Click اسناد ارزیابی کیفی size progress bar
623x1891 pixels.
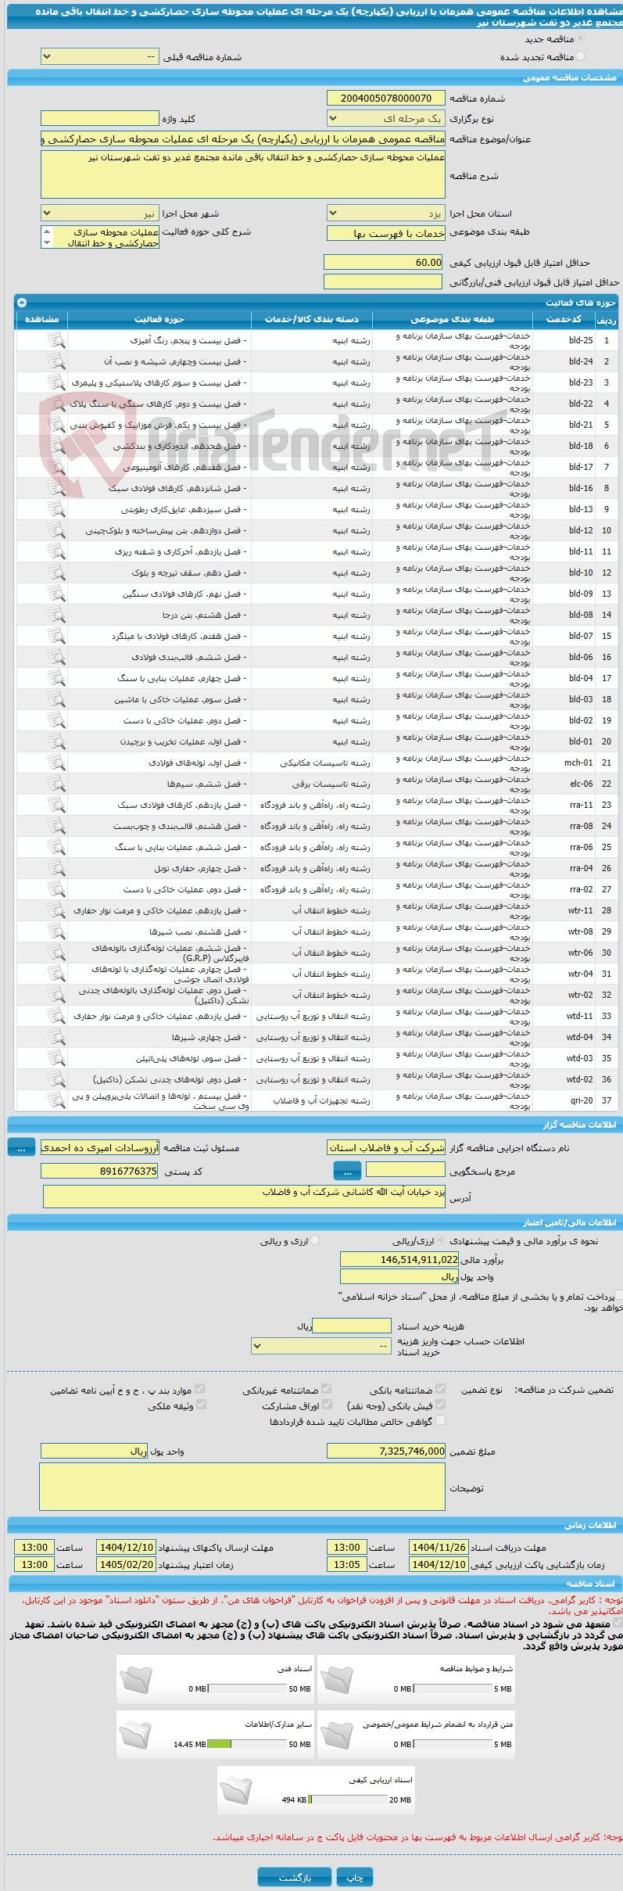click(348, 1799)
